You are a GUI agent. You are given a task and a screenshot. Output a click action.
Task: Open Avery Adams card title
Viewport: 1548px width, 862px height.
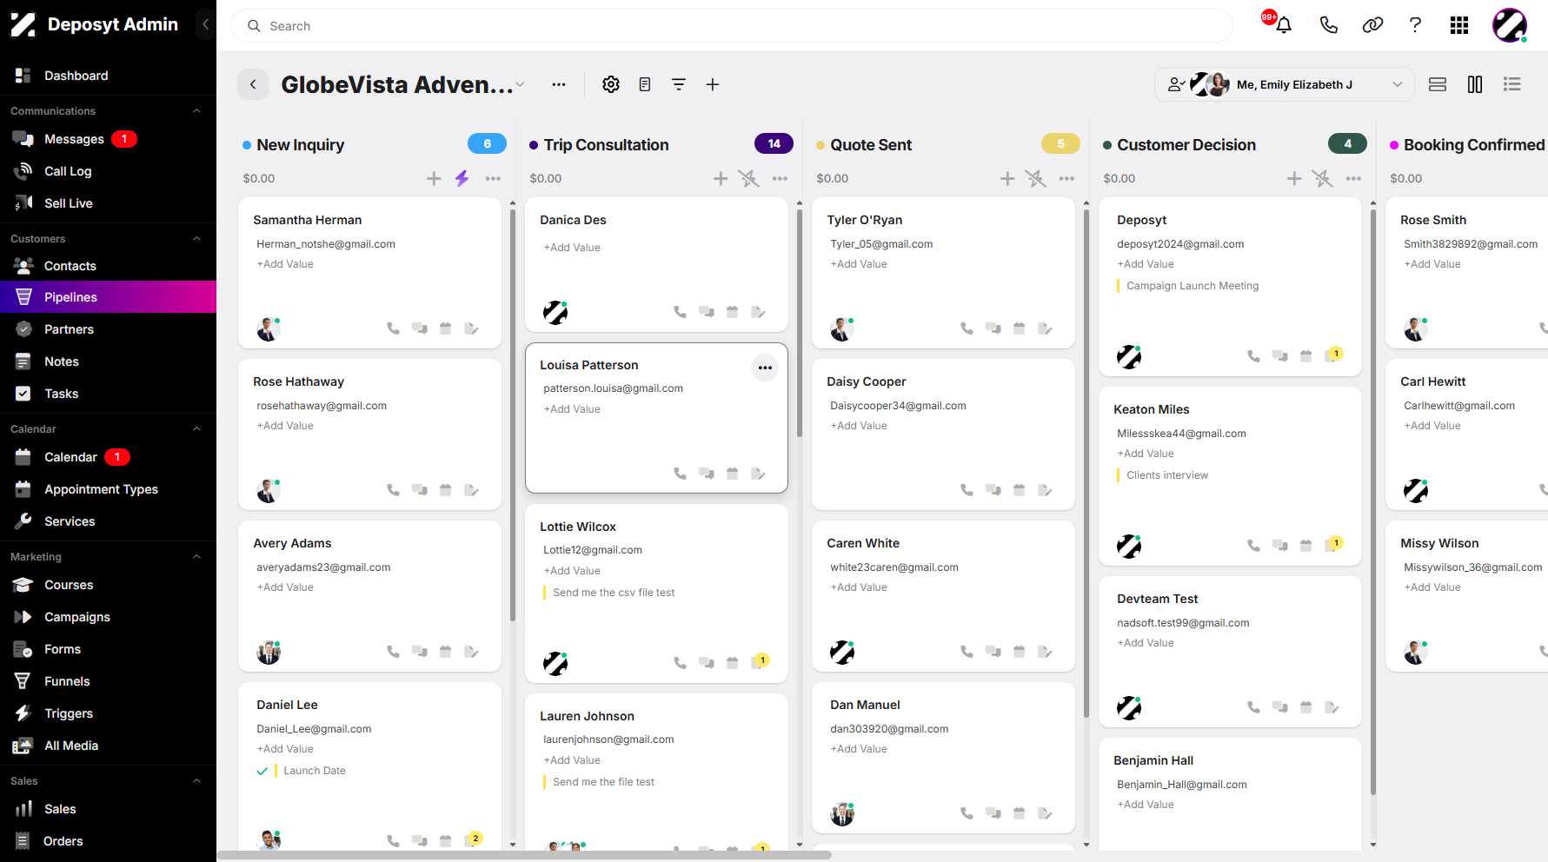point(292,543)
